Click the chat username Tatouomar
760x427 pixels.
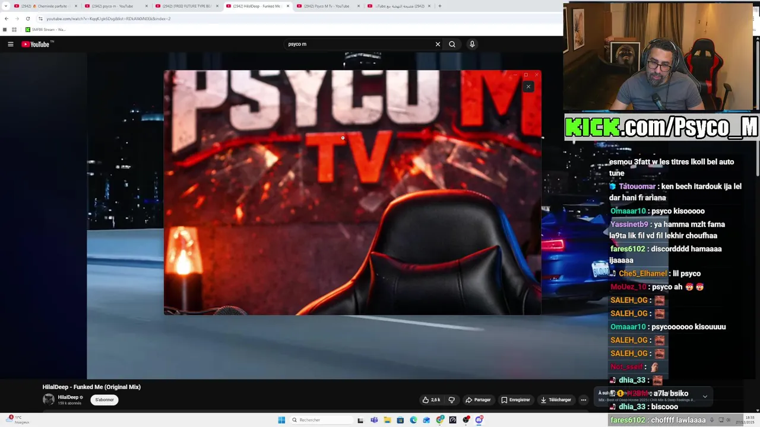pos(637,186)
